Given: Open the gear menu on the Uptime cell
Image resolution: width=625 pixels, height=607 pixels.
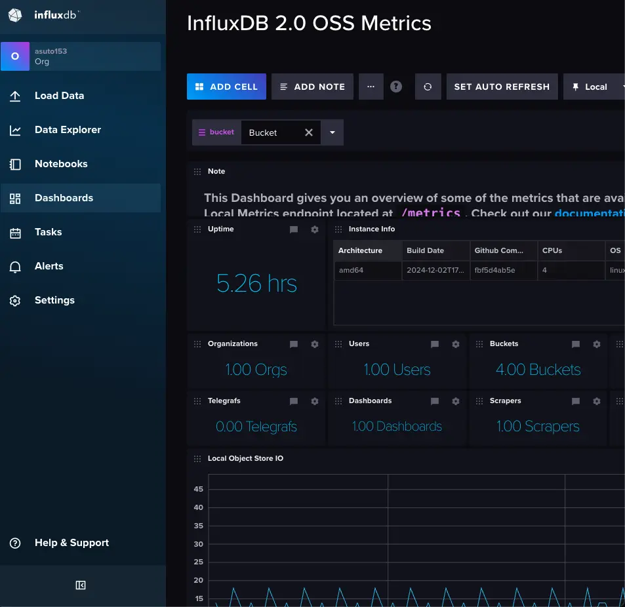Looking at the screenshot, I should pos(314,229).
